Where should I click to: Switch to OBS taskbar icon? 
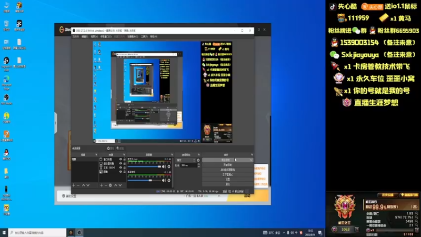79,232
